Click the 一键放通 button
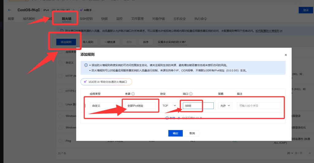The image size is (314, 163). tap(110, 42)
